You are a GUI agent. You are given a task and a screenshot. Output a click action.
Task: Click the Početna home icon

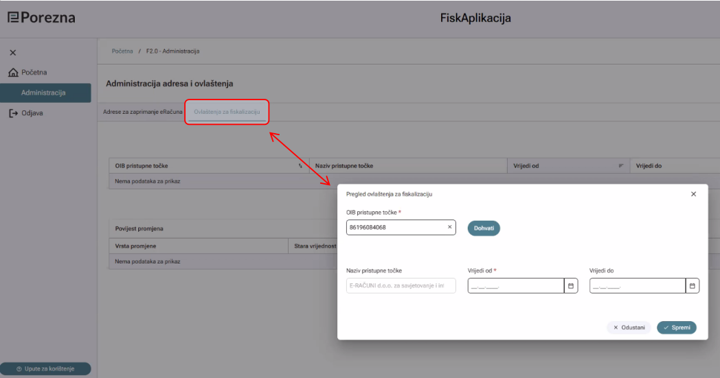tap(13, 73)
